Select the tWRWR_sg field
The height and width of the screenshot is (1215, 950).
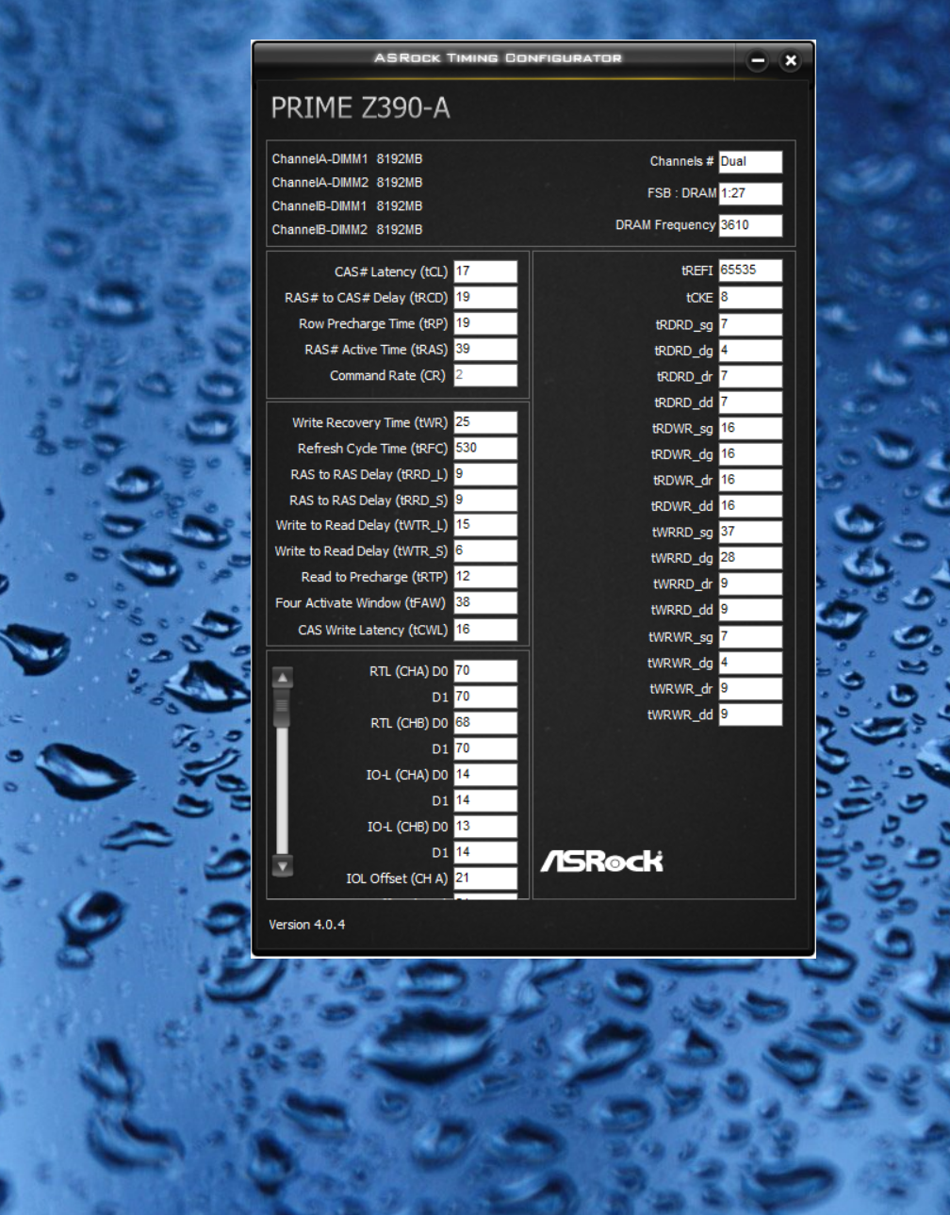coord(750,637)
